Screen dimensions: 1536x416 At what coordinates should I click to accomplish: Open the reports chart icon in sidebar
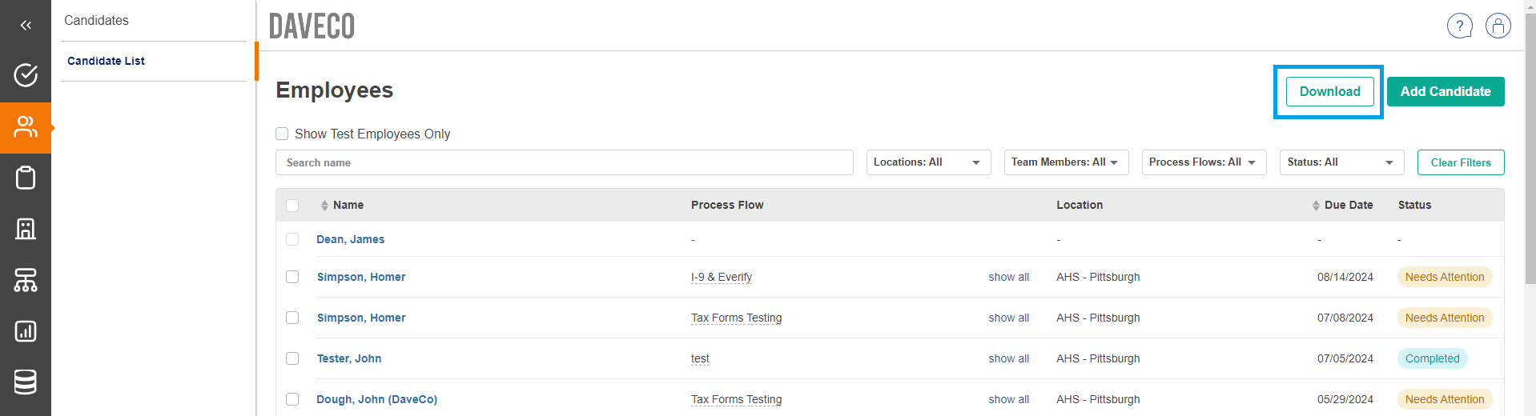click(x=26, y=331)
